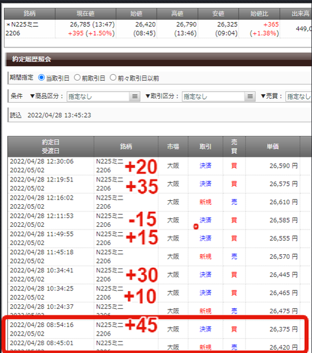This screenshot has height=353, width=312.
Task: Click the change value +395 (+1.50%)
Action: point(92,33)
